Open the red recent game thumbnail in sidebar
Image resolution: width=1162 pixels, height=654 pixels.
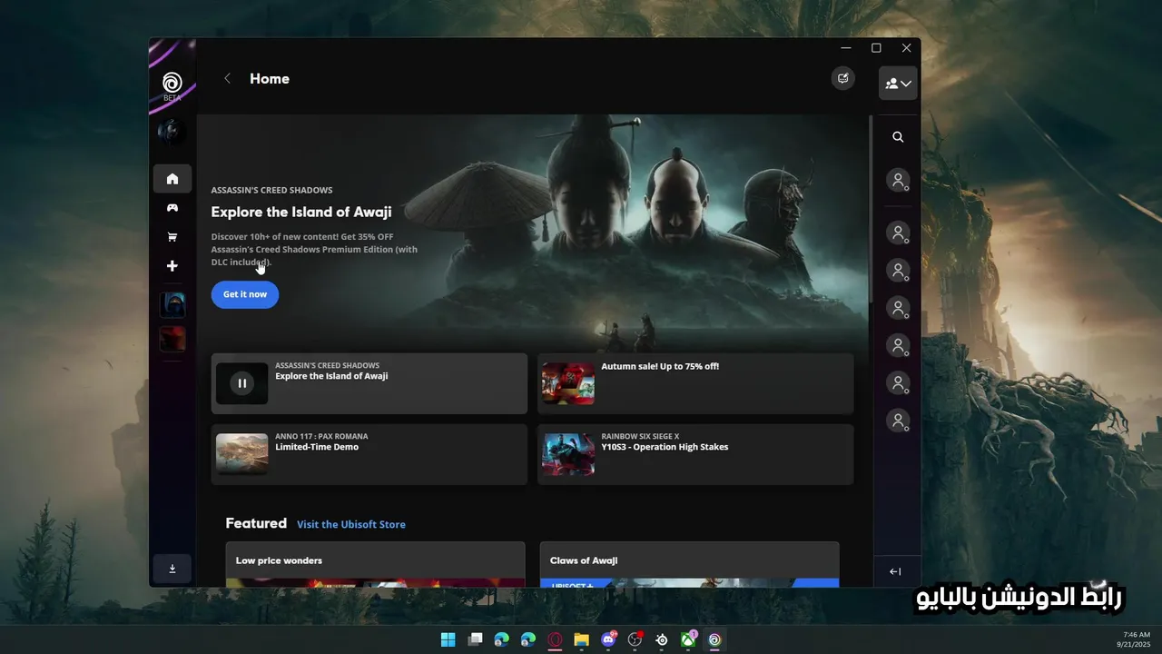click(172, 340)
